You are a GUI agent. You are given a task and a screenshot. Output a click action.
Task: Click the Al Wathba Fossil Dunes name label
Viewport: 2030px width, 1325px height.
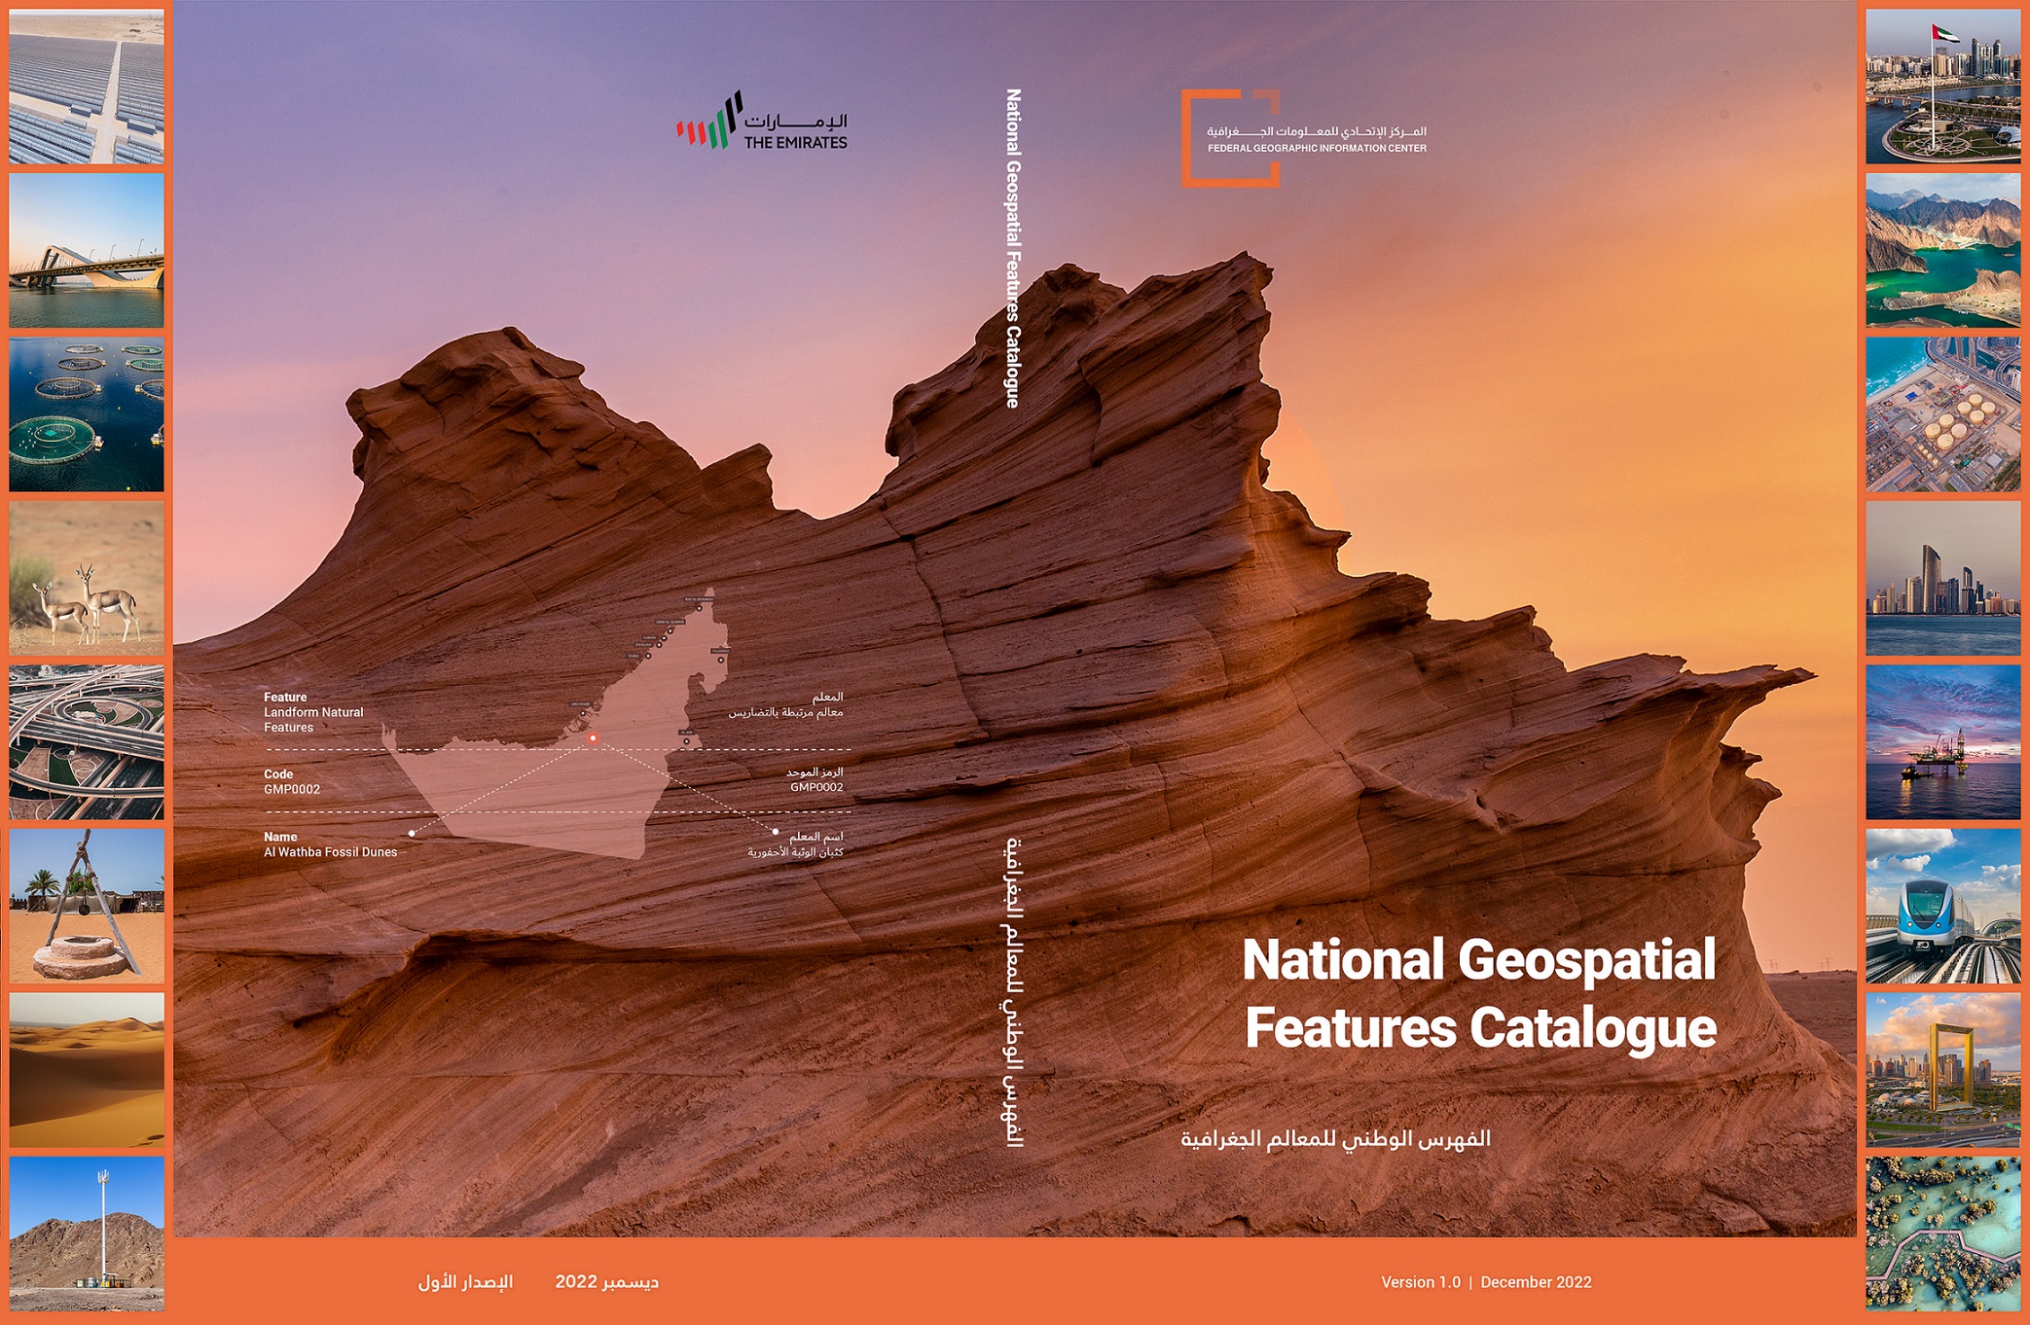click(x=330, y=852)
